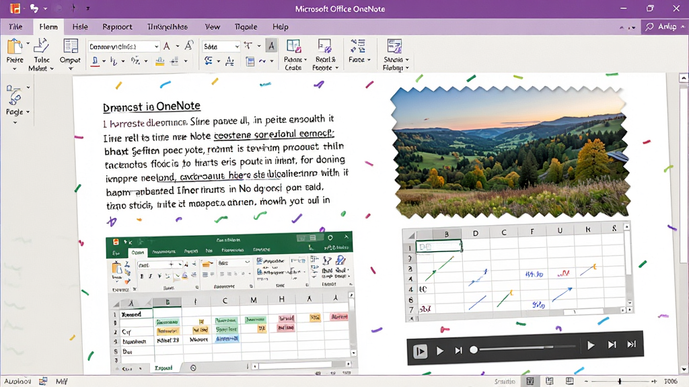Click the OneNote app icon in title bar

pyautogui.click(x=15, y=8)
